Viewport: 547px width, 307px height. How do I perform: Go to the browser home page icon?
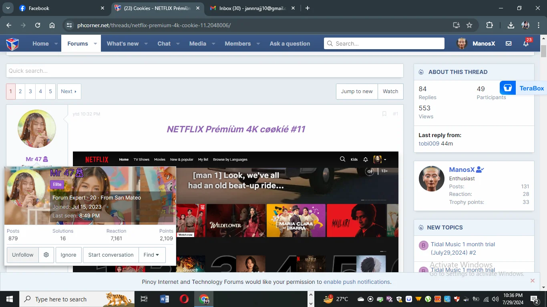tap(52, 25)
